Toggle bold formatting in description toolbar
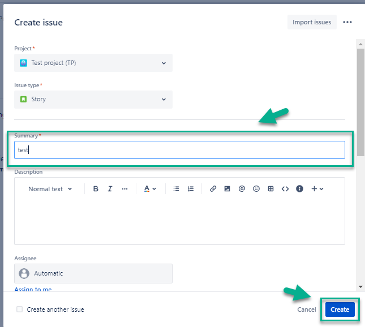 pos(96,189)
